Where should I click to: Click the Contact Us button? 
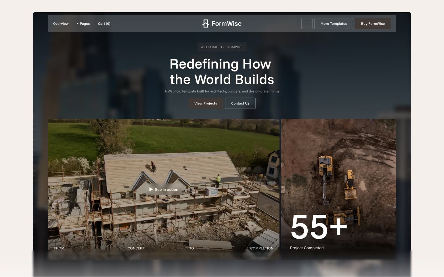click(x=240, y=103)
